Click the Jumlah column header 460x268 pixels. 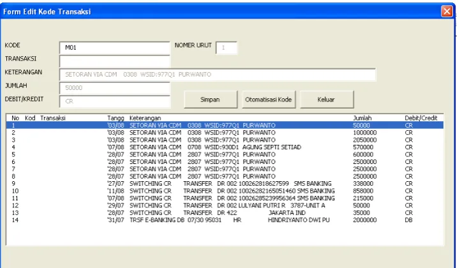[362, 118]
